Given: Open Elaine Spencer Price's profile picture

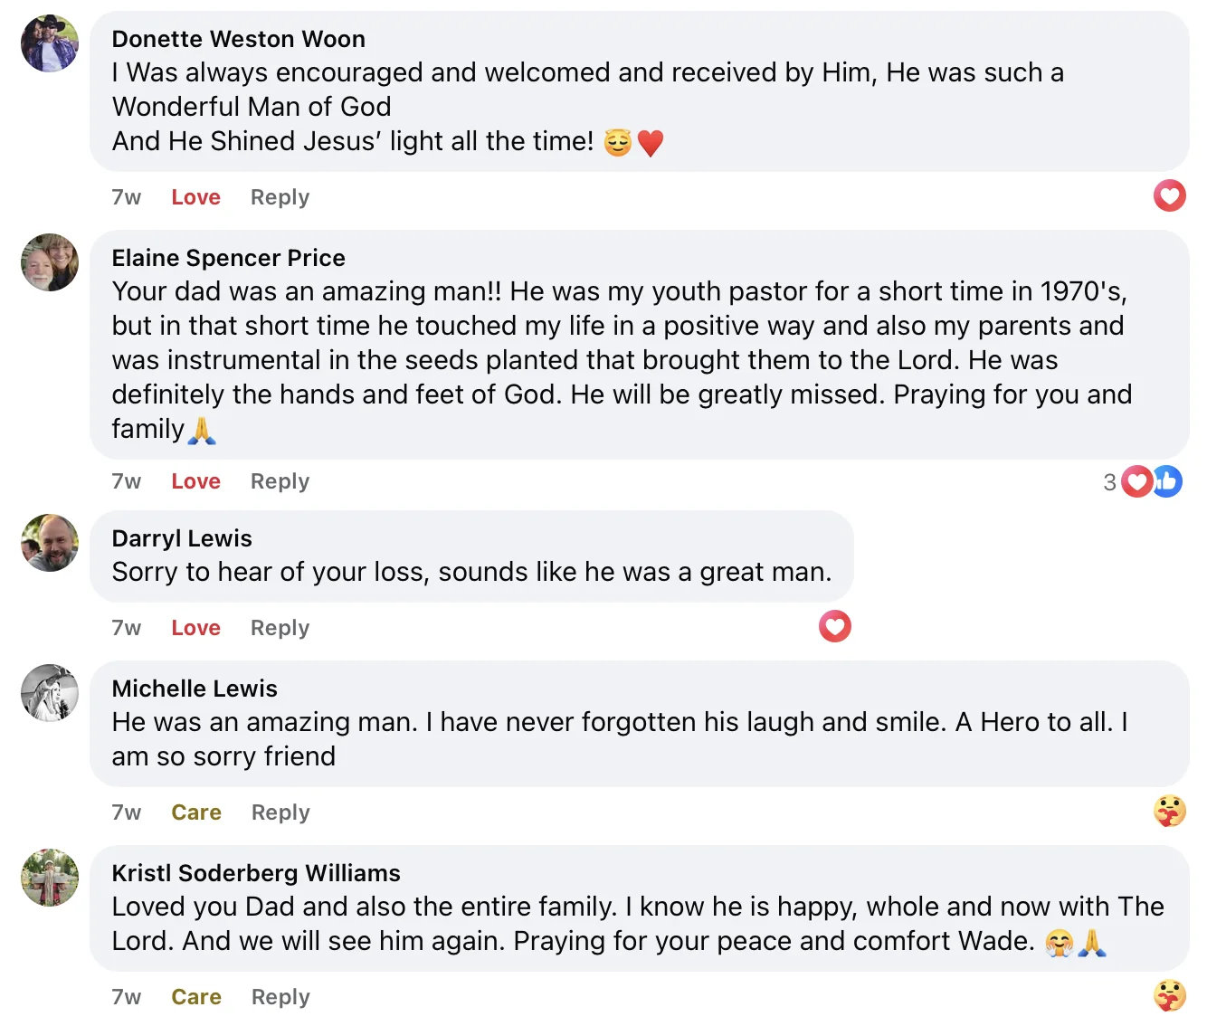Looking at the screenshot, I should 50,262.
